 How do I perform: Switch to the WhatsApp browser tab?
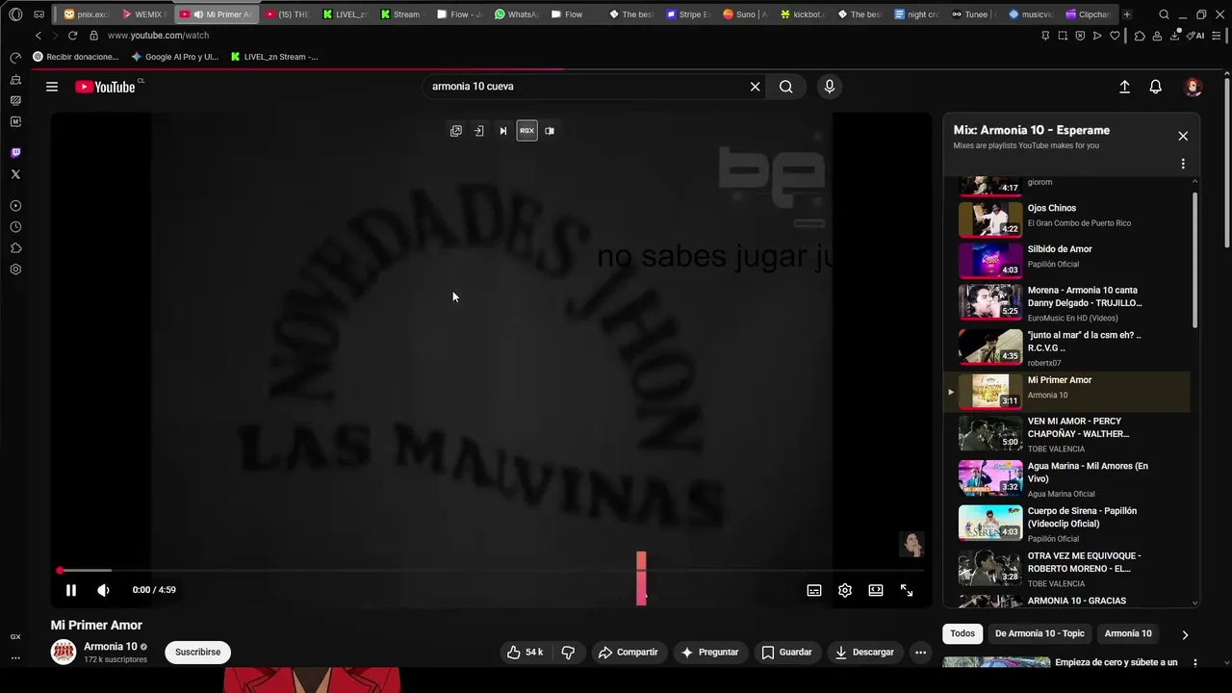pyautogui.click(x=516, y=14)
